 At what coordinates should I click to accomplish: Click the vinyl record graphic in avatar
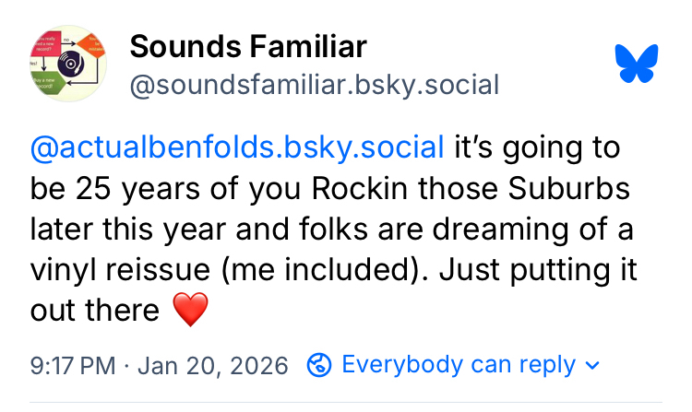click(68, 63)
